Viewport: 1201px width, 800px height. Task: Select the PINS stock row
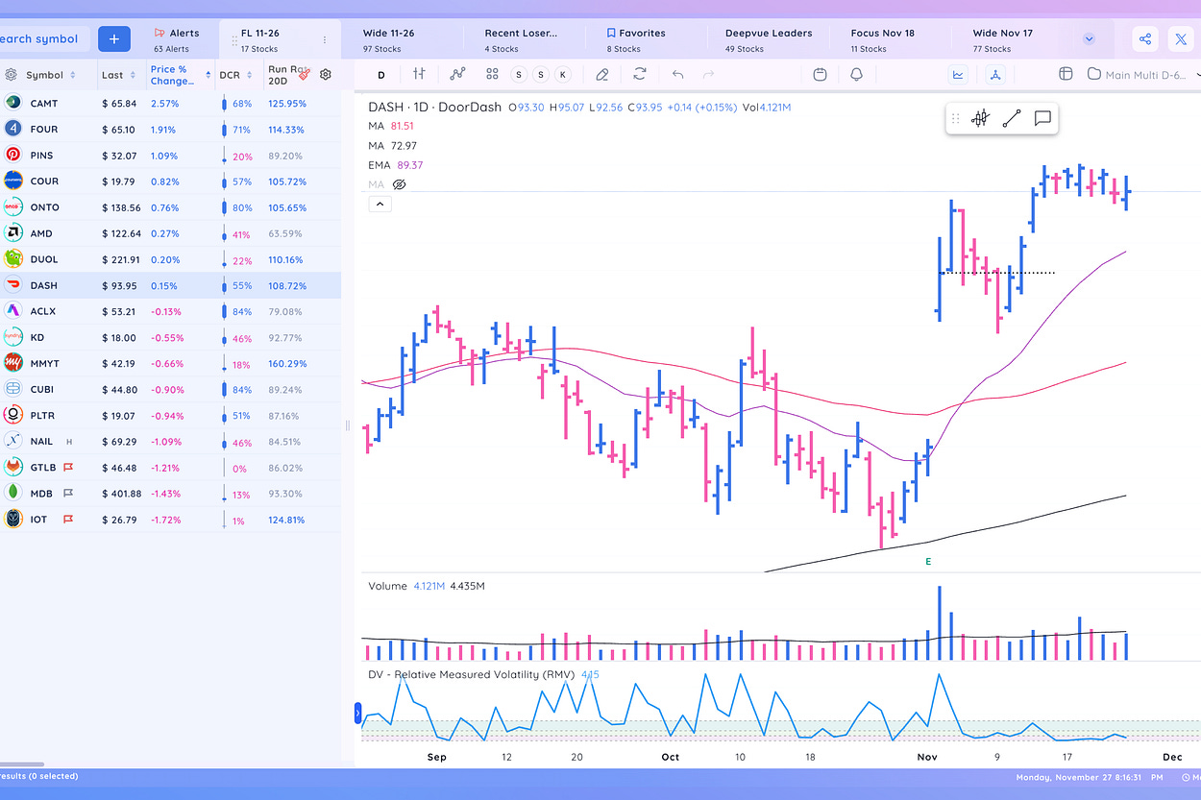tap(170, 155)
